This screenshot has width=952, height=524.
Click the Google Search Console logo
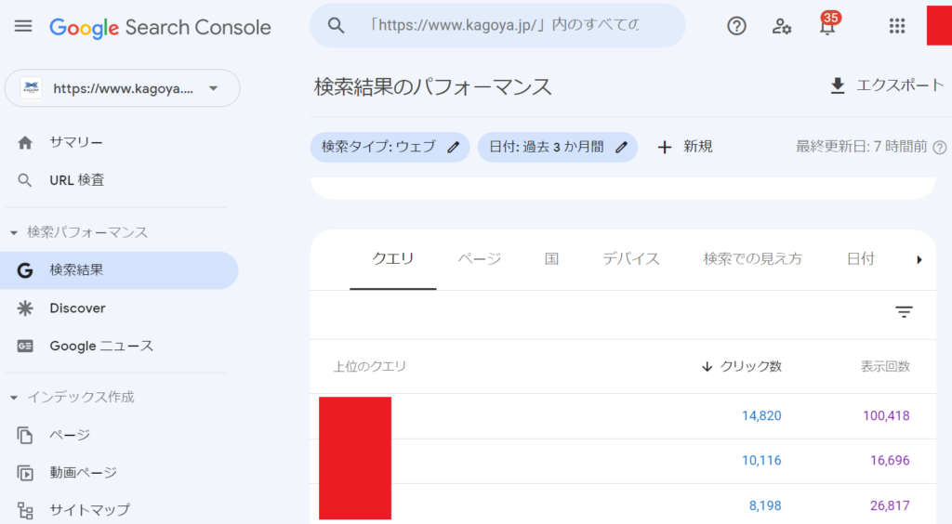(x=160, y=27)
